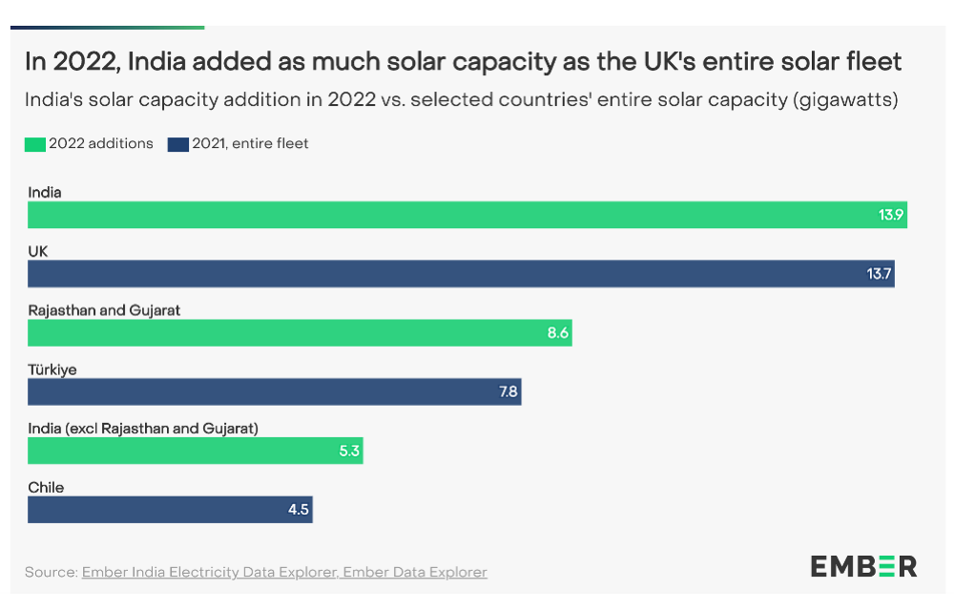Open the Ember Data Explorer source link
This screenshot has height=611, width=954.
(415, 572)
